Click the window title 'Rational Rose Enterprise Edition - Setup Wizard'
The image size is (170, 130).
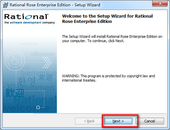click(55, 5)
